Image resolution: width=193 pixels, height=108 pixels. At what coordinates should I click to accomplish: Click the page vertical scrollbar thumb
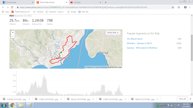point(192,48)
